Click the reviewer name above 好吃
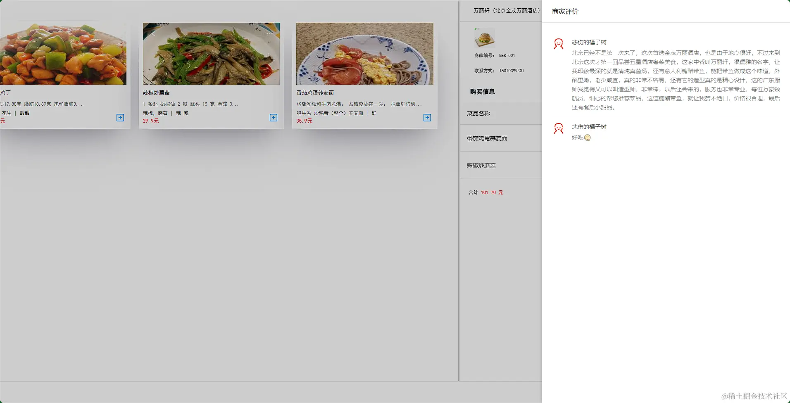 tap(589, 127)
